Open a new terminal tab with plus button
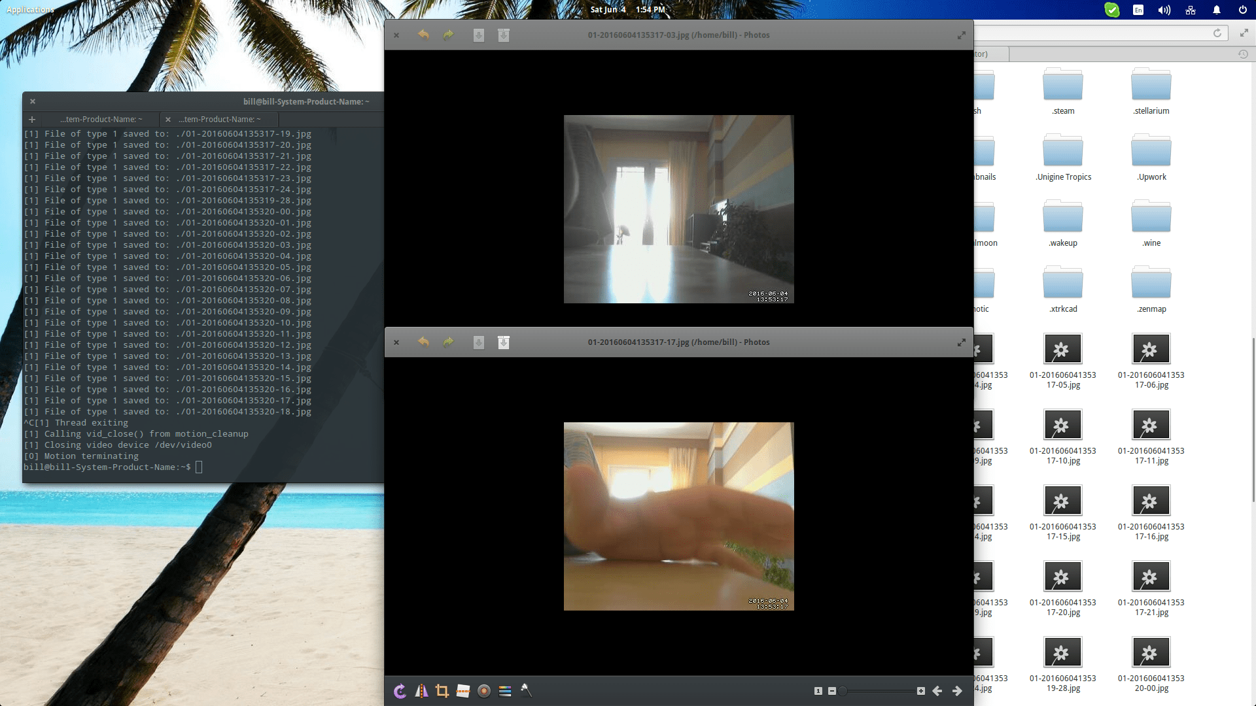 32,120
